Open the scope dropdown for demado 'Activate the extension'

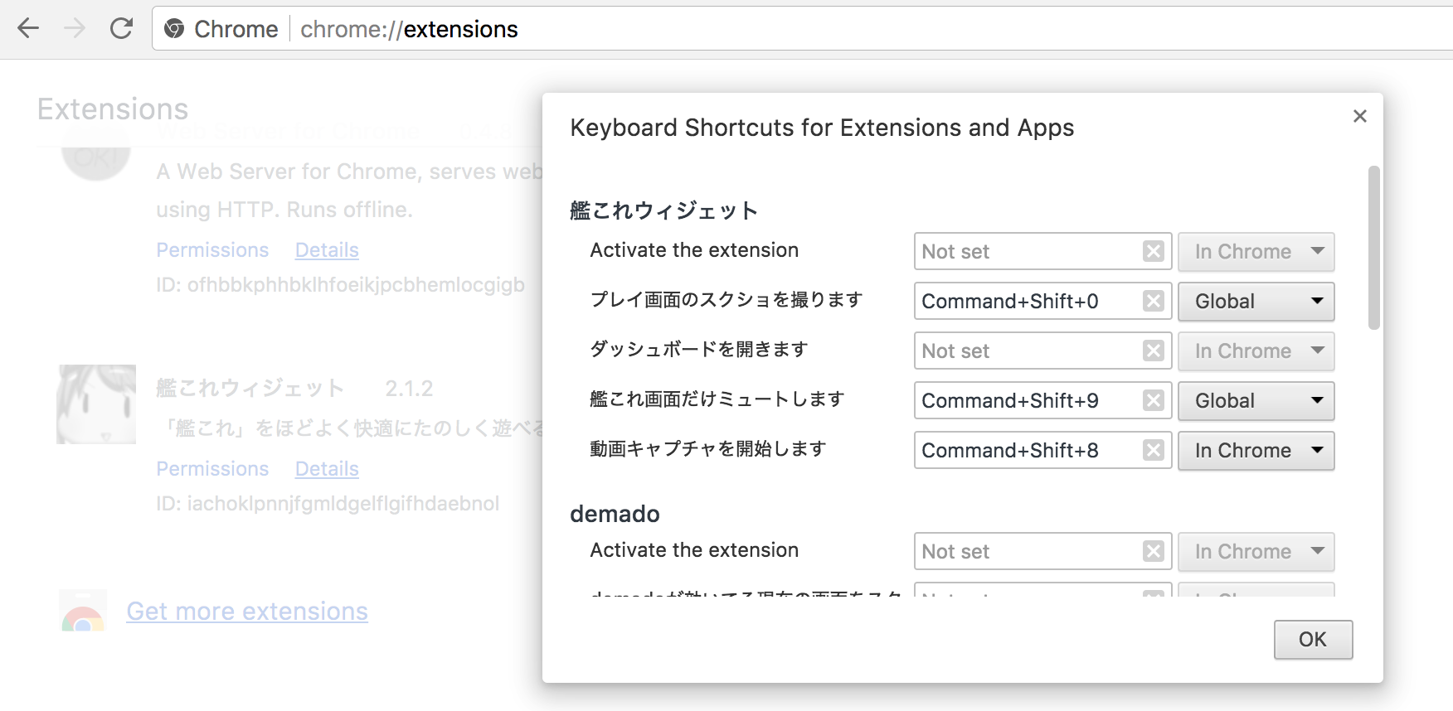[1256, 551]
